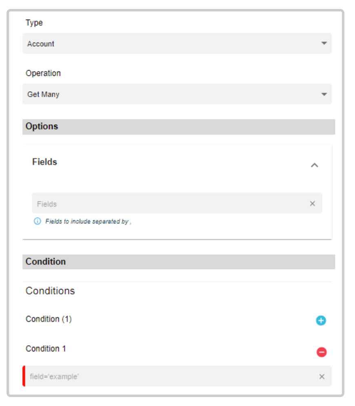Click the Operation label
Screen dimensions: 355x406
[x=43, y=73]
